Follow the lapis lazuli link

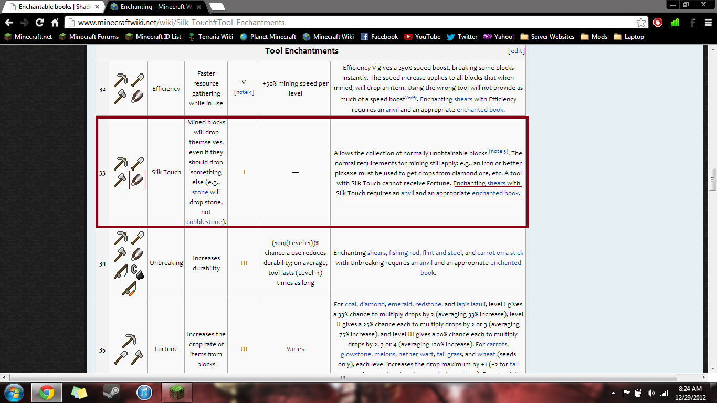click(471, 304)
